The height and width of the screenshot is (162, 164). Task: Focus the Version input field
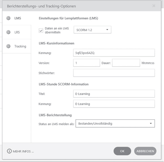coord(87,63)
